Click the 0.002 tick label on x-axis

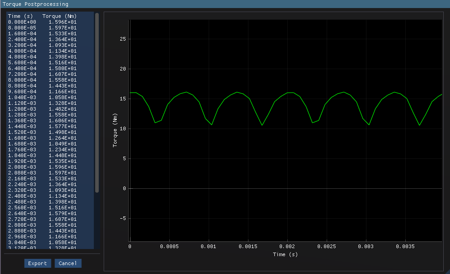point(287,246)
